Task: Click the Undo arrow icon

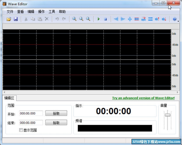Action: click(57, 19)
